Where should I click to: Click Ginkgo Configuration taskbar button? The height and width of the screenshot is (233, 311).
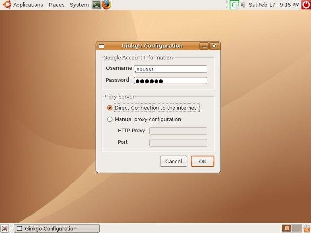(56, 228)
